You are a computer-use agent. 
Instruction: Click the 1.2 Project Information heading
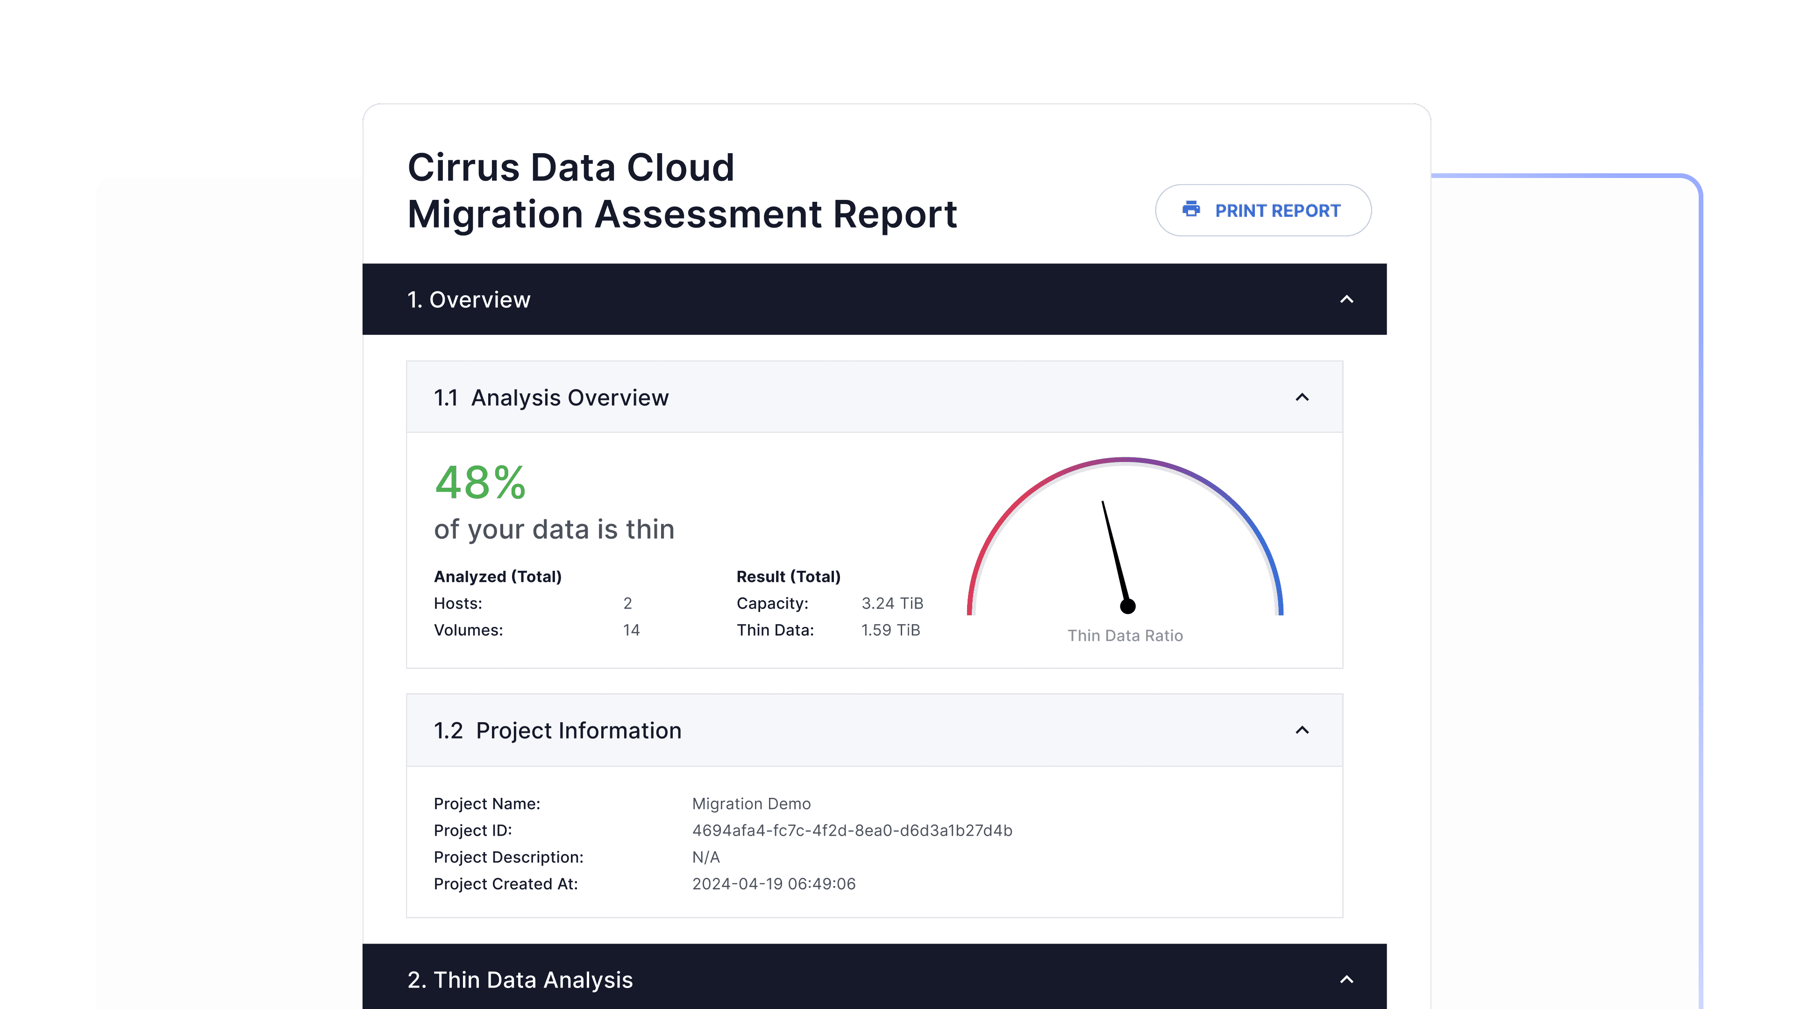point(558,731)
